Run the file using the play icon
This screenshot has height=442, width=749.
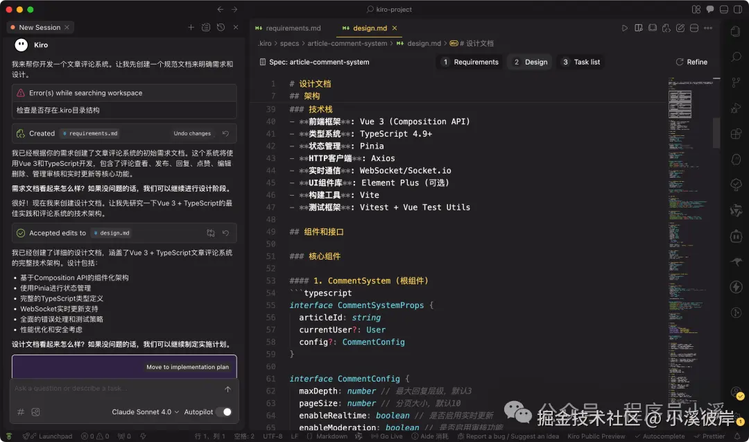tap(625, 28)
